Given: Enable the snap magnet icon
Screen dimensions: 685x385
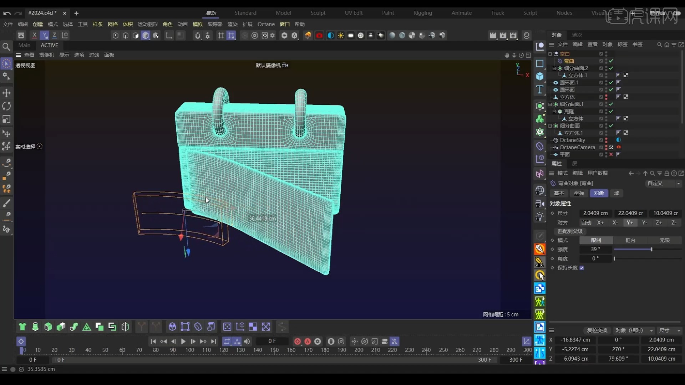Looking at the screenshot, I should point(198,36).
